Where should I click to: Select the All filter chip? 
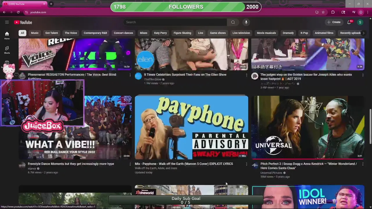[22, 33]
